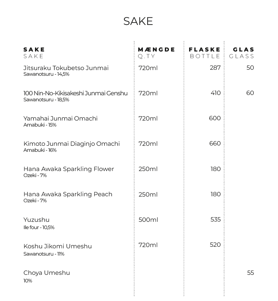
Task: Click the Ile four - 10,5% subtitle
Action: click(39, 227)
